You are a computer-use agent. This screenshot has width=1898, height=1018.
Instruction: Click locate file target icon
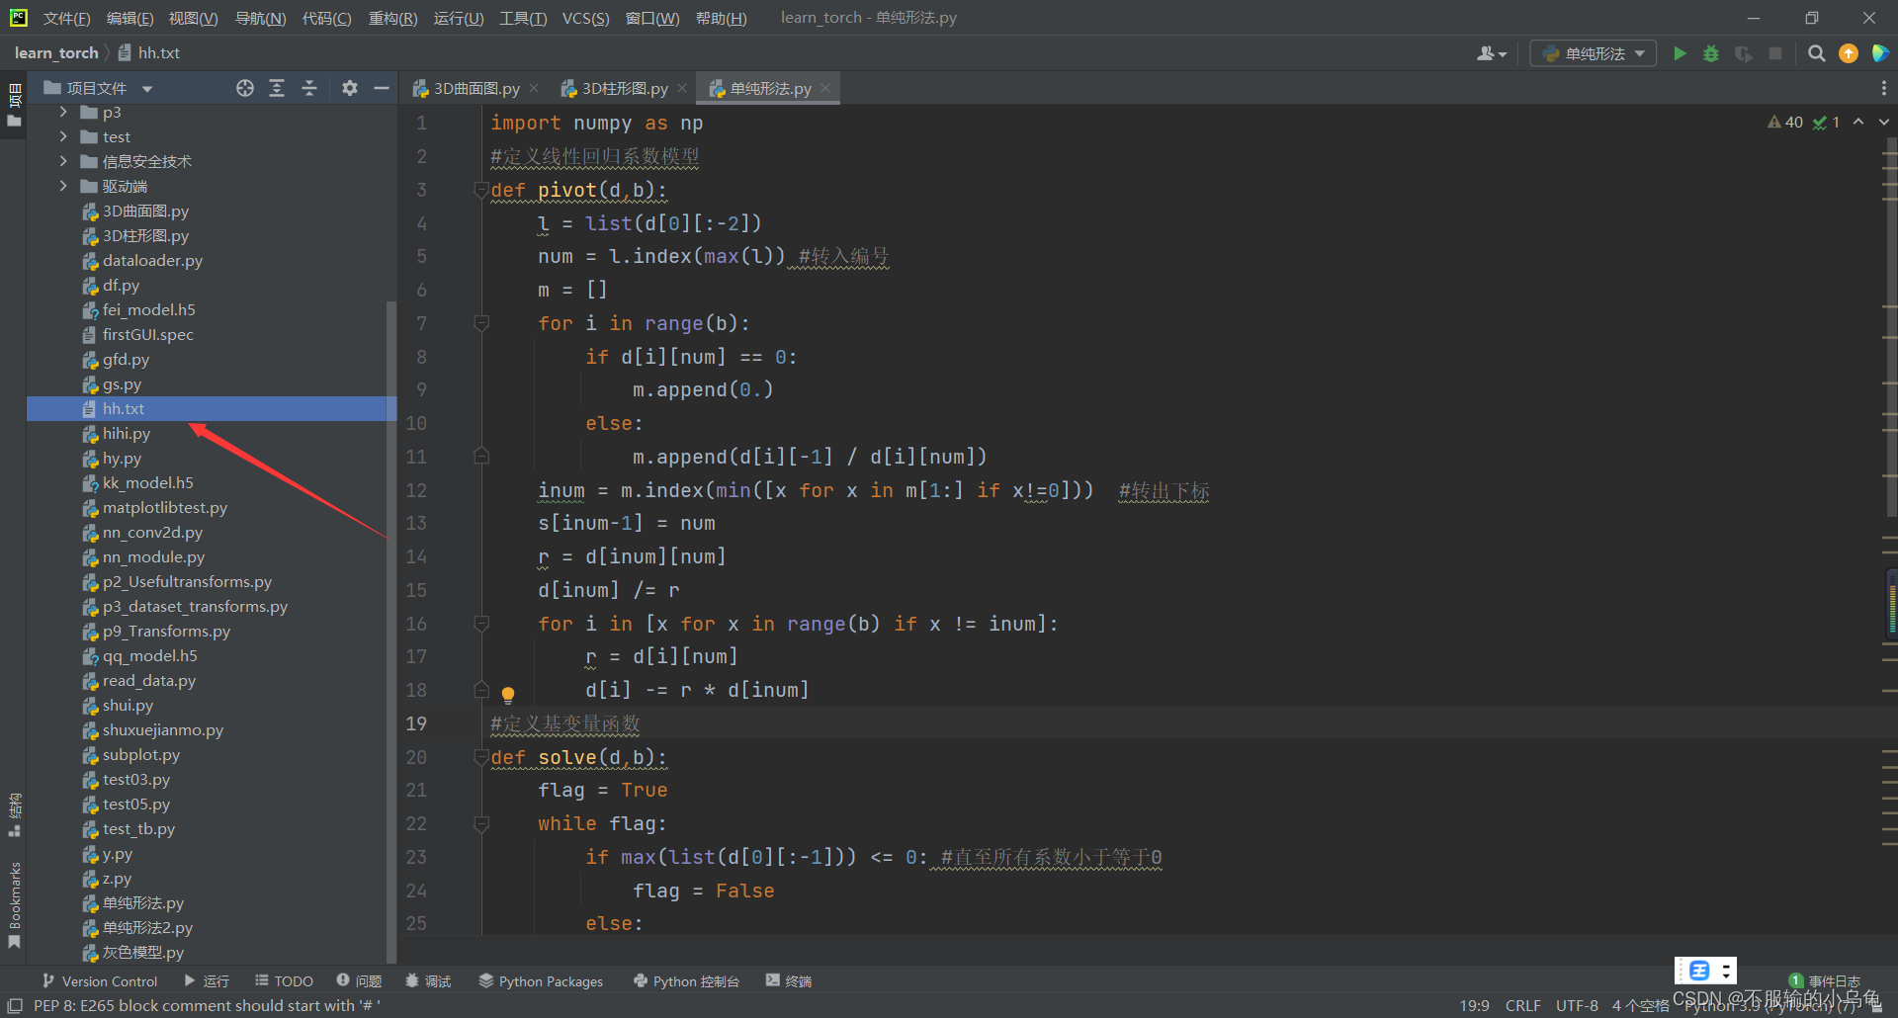click(245, 88)
